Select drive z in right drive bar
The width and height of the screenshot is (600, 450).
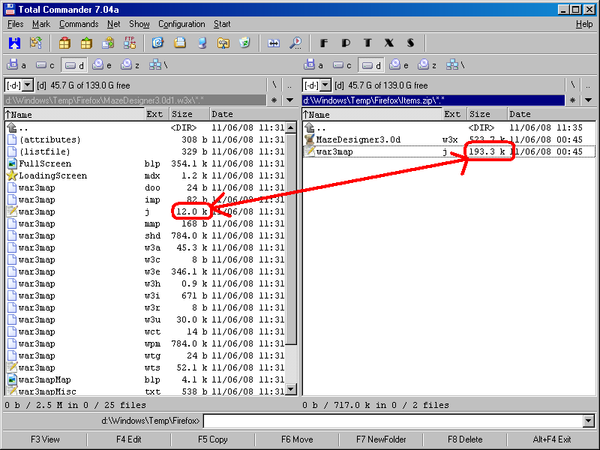pos(427,65)
